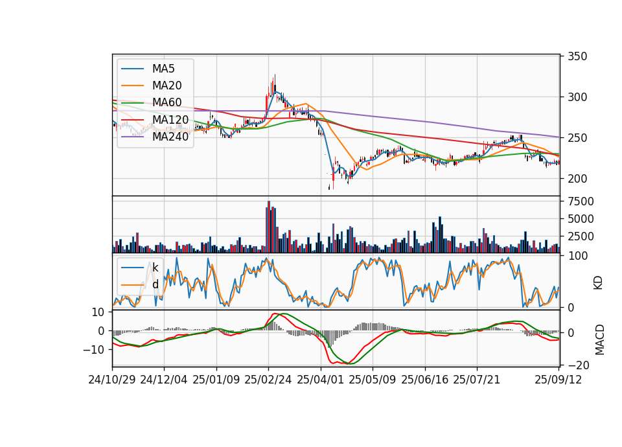This screenshot has width=622, height=447.
Task: Click the 25/06/16 date label
Action: click(x=425, y=380)
